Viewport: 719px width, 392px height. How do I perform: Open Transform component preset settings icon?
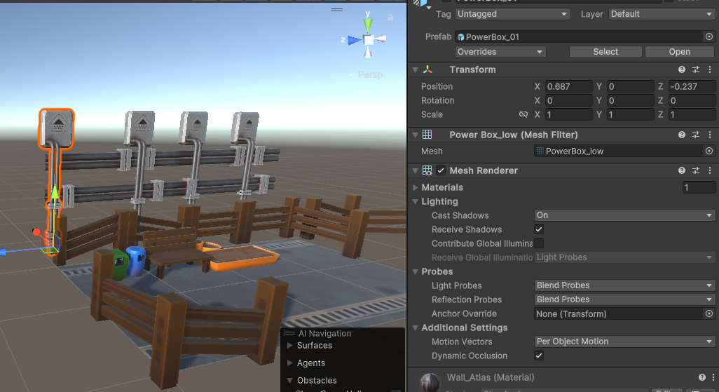click(x=696, y=69)
